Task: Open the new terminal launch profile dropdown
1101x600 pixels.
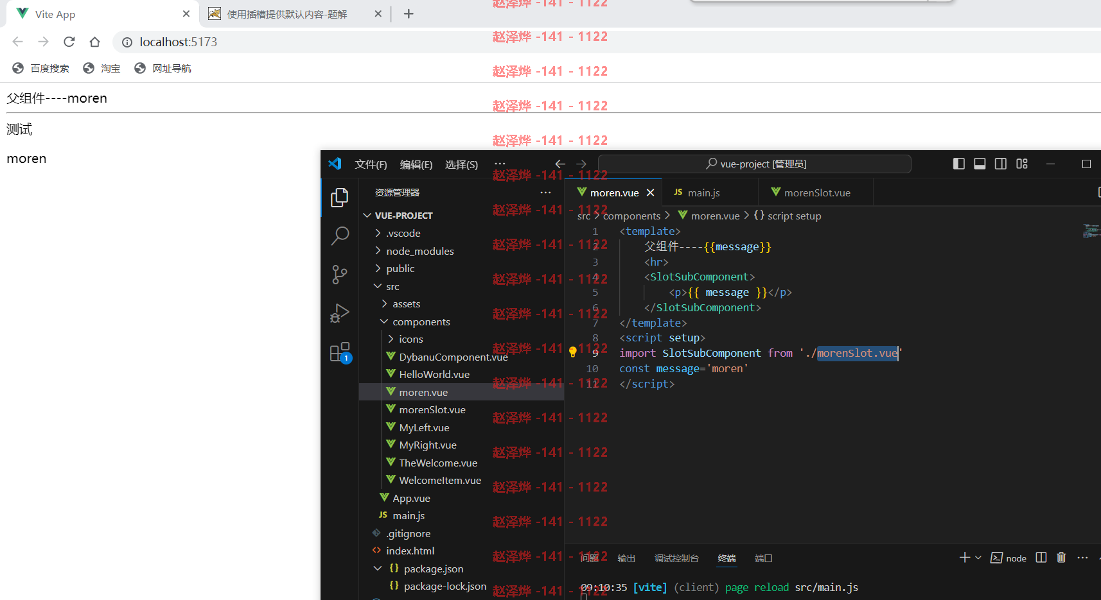Action: tap(978, 558)
